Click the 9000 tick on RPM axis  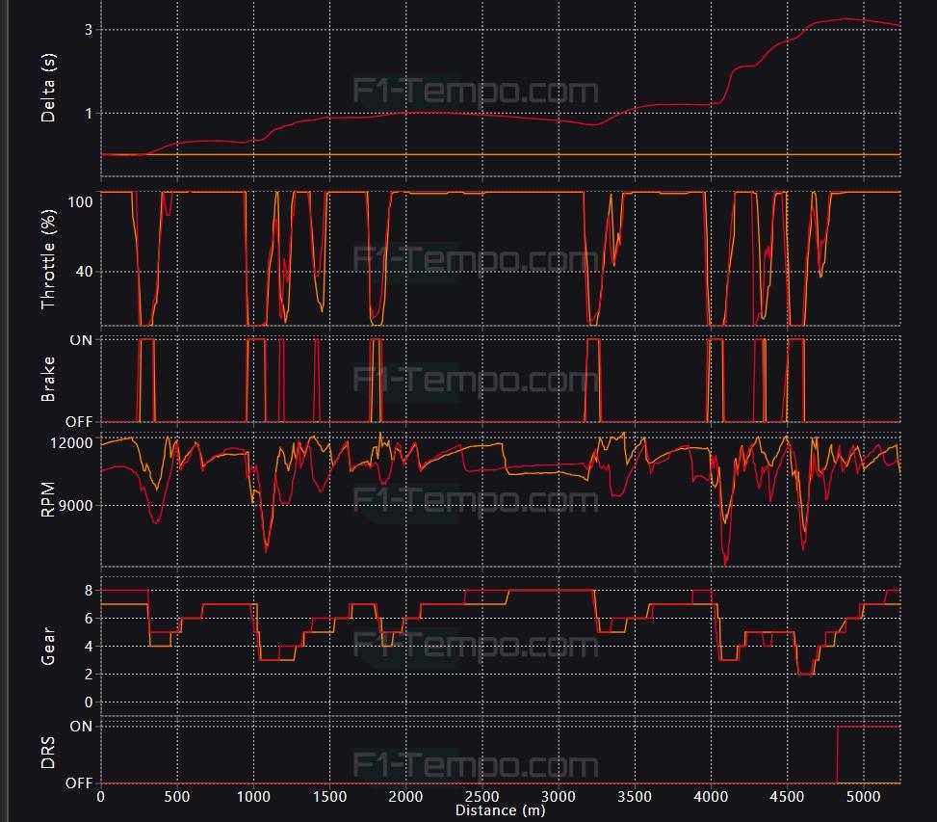[x=75, y=506]
